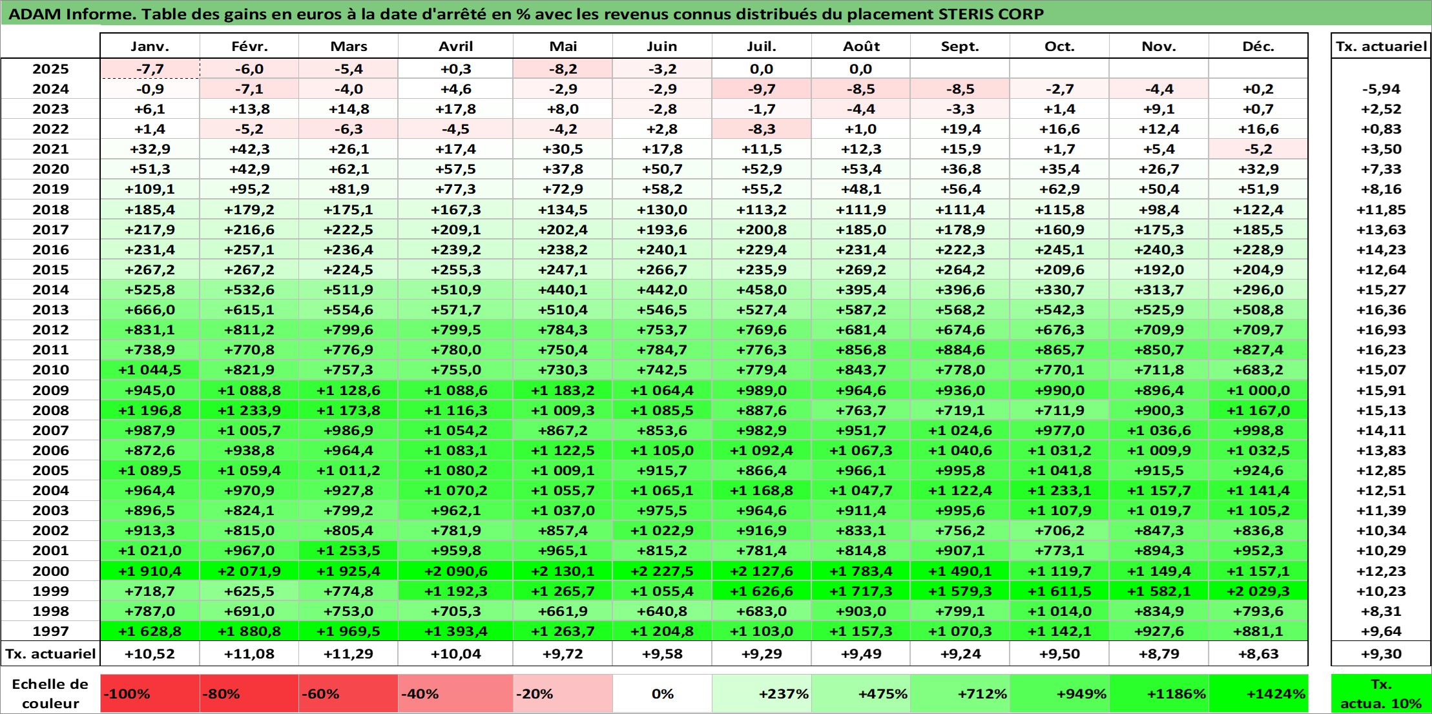Click the +10,52 January actuarial rate
The height and width of the screenshot is (714, 1432).
[150, 654]
